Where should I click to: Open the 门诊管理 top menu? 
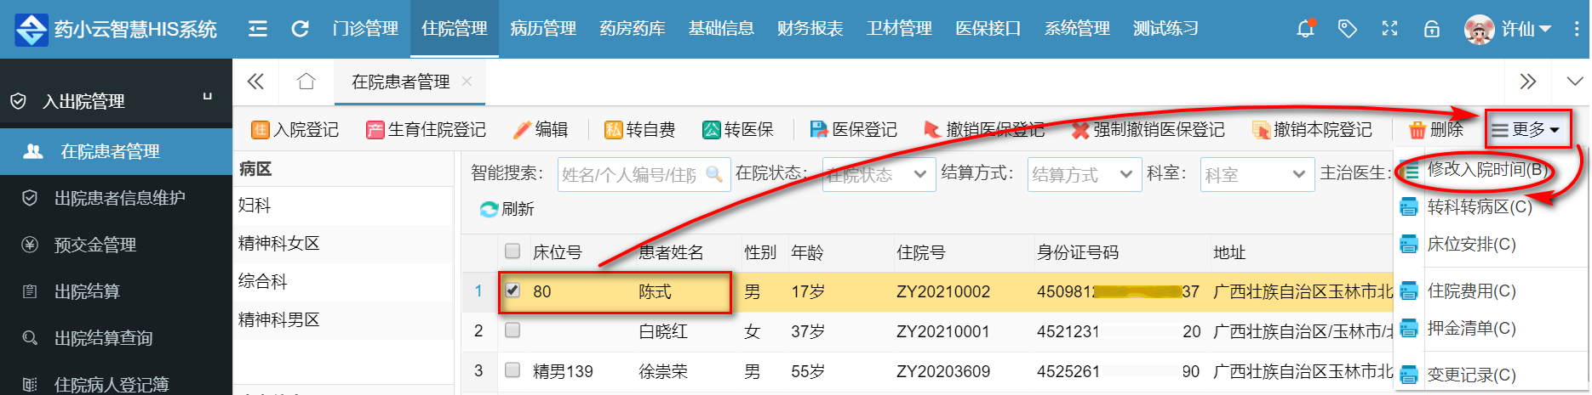click(x=365, y=29)
